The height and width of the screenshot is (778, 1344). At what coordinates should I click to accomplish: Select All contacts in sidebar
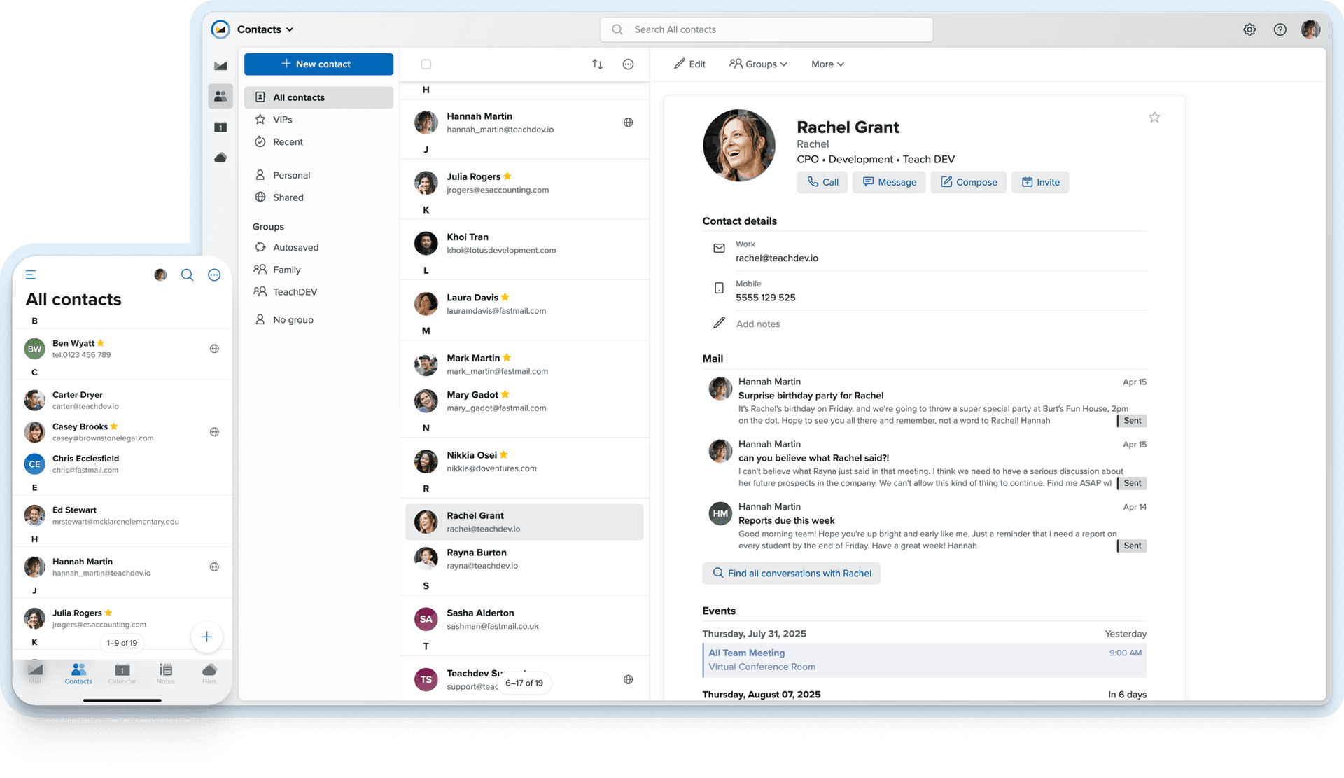[x=318, y=97]
